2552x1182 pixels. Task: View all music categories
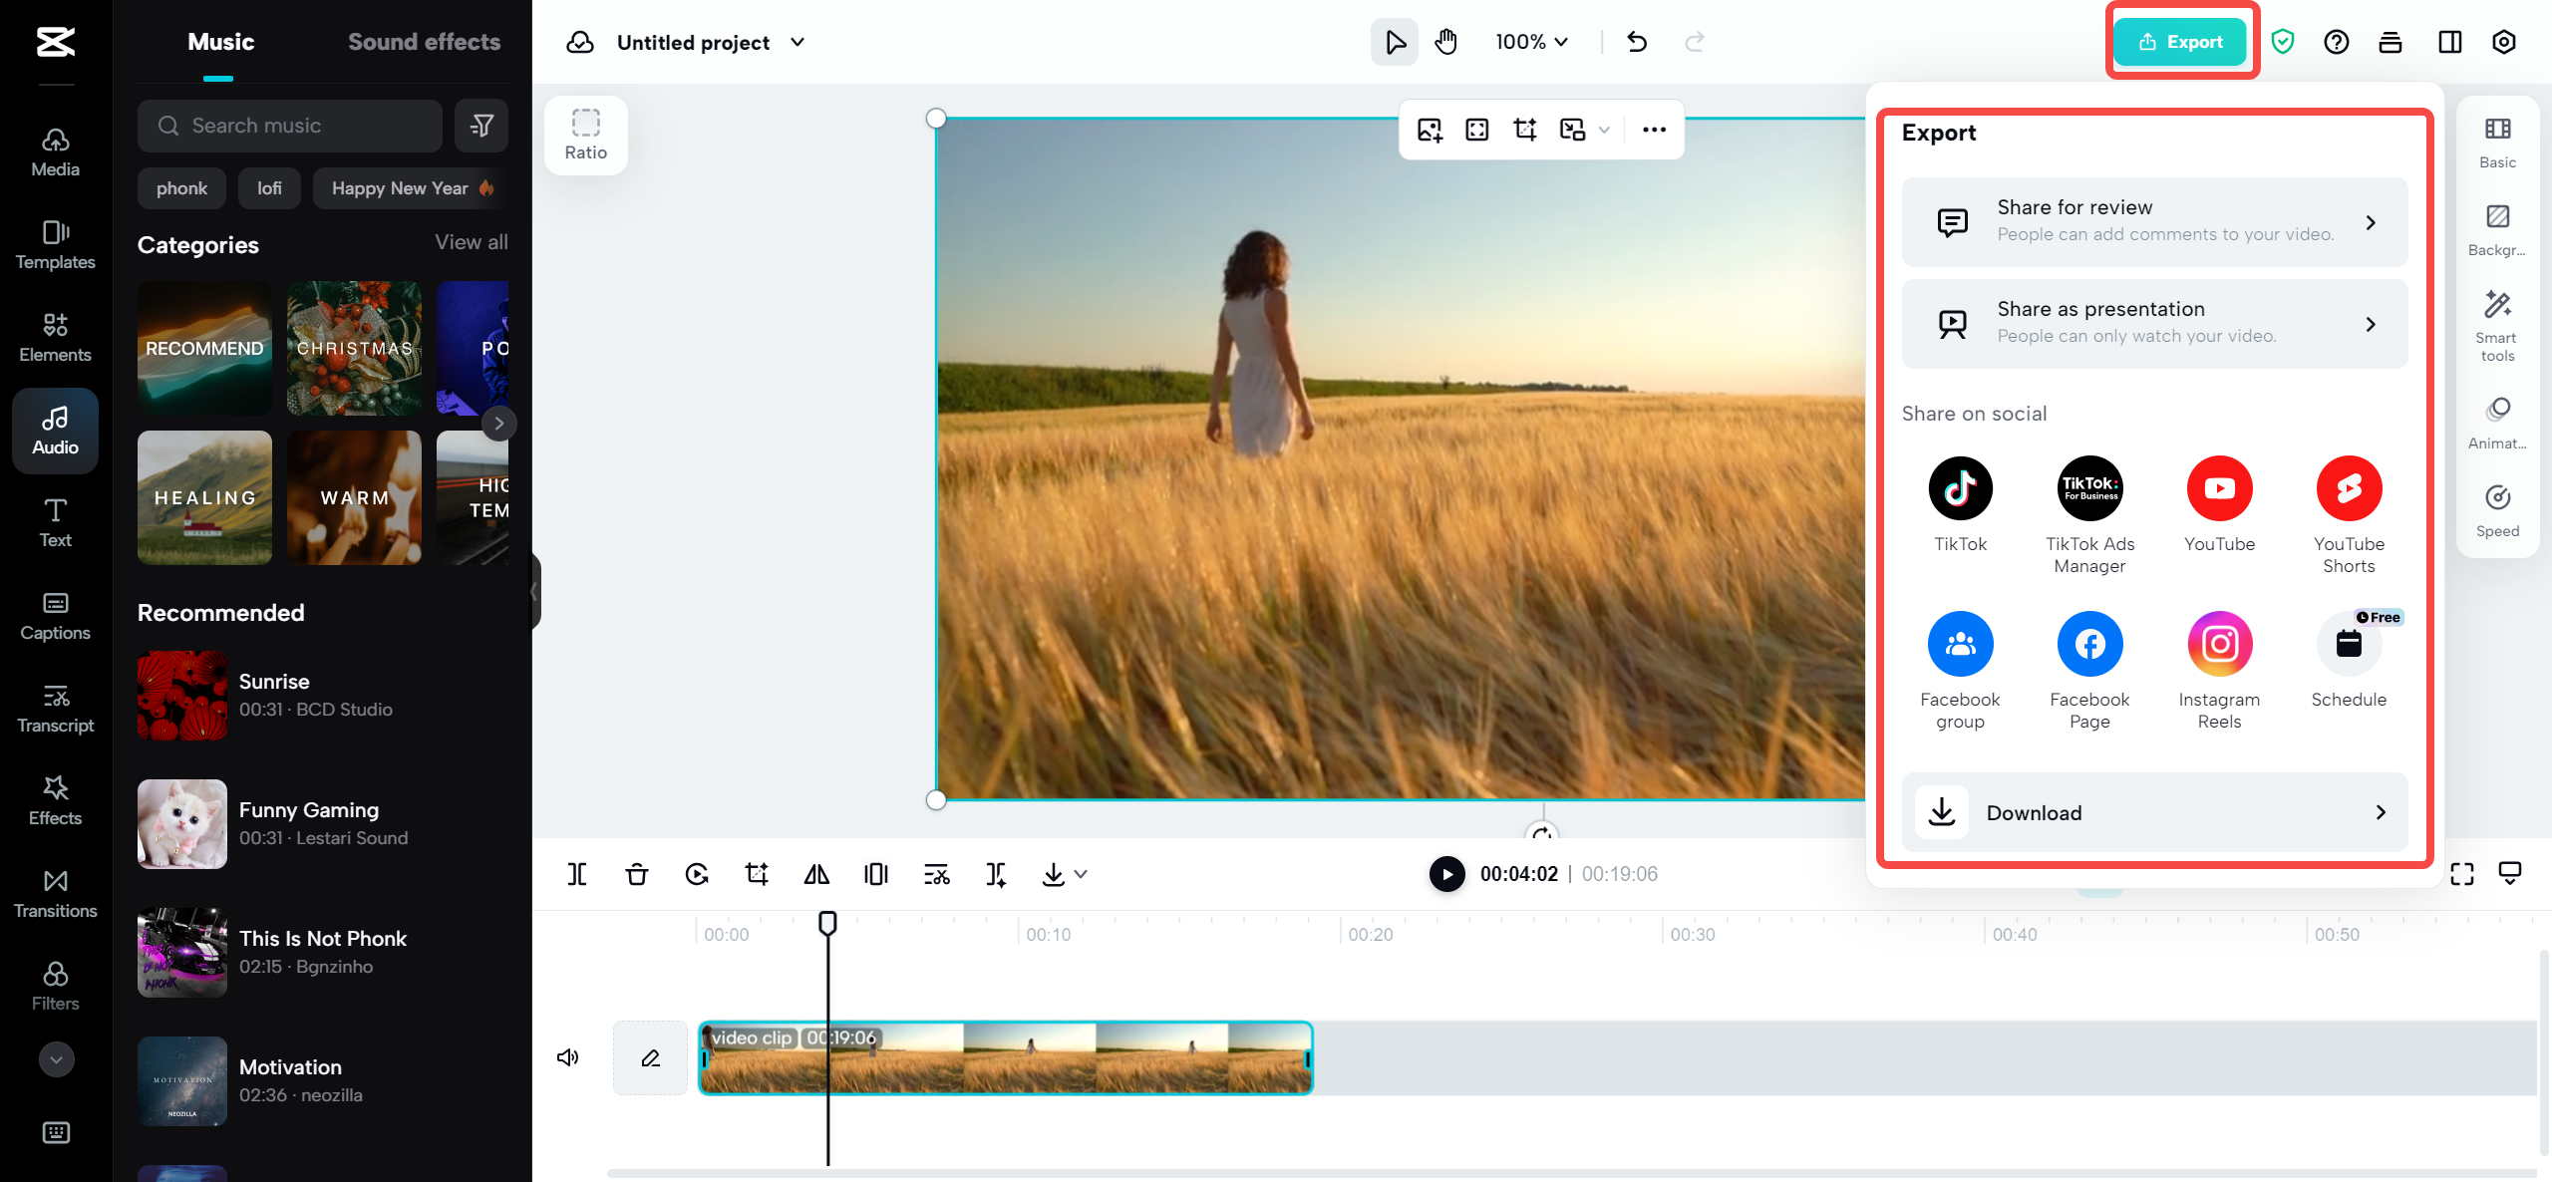(x=470, y=242)
